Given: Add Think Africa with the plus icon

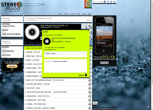Looking at the screenshot, I should tap(89, 96).
